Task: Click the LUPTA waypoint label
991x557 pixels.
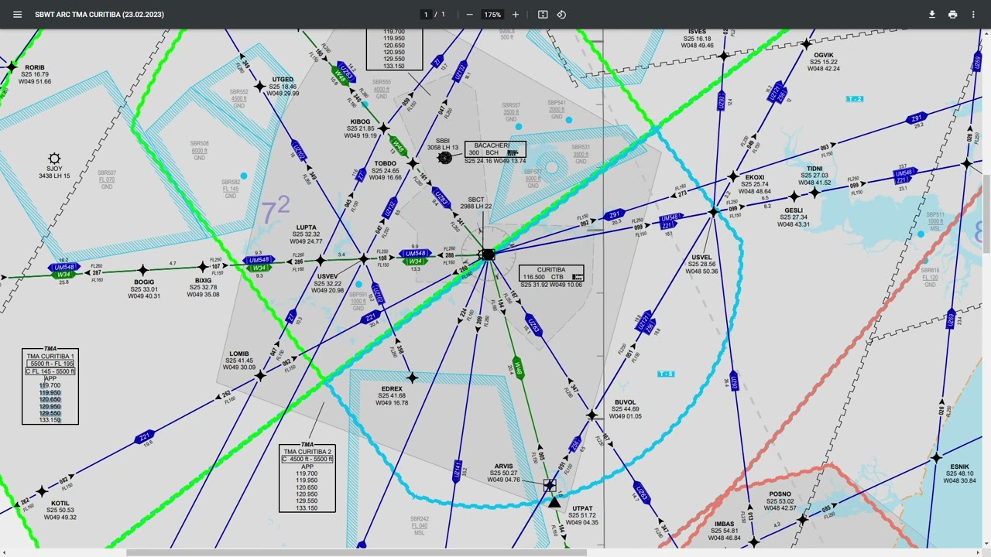Action: pyautogui.click(x=307, y=234)
